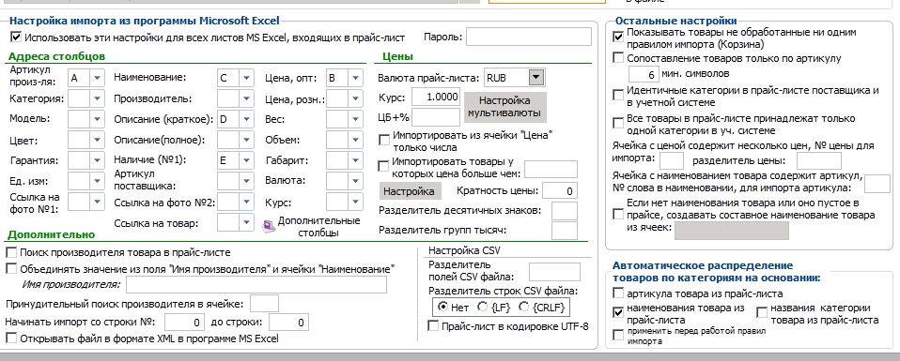This screenshot has height=361, width=900.
Task: Open the Категория column dropdown
Action: pyautogui.click(x=97, y=98)
